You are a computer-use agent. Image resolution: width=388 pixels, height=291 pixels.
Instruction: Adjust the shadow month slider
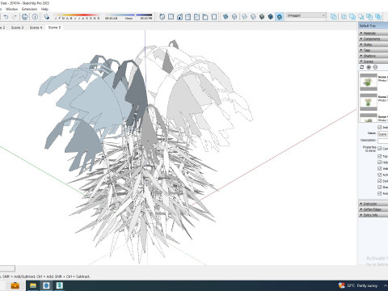pyautogui.click(x=77, y=15)
